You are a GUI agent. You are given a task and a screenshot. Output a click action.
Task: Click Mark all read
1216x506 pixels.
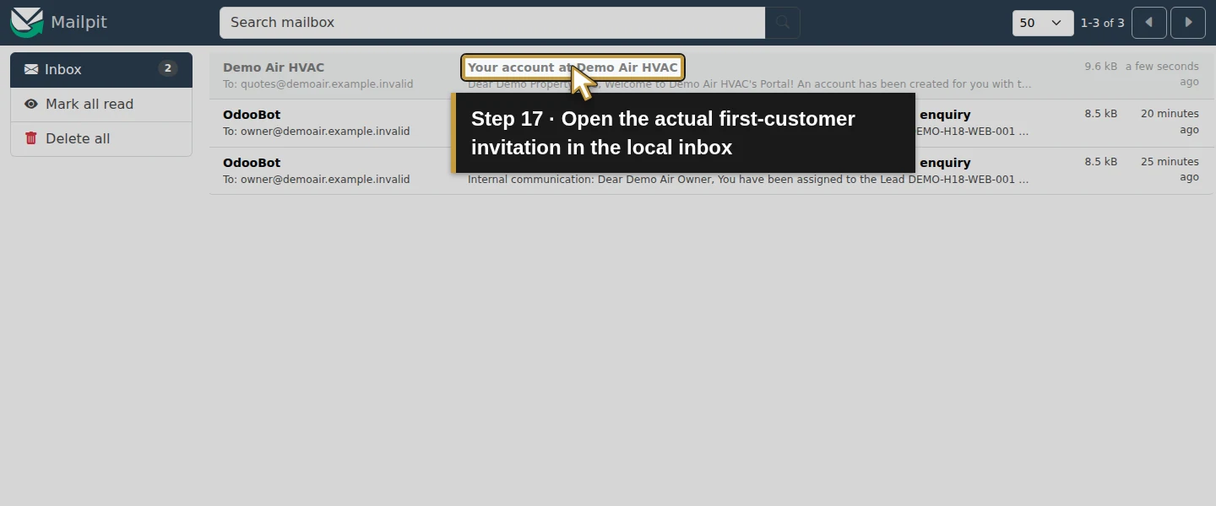(x=101, y=104)
